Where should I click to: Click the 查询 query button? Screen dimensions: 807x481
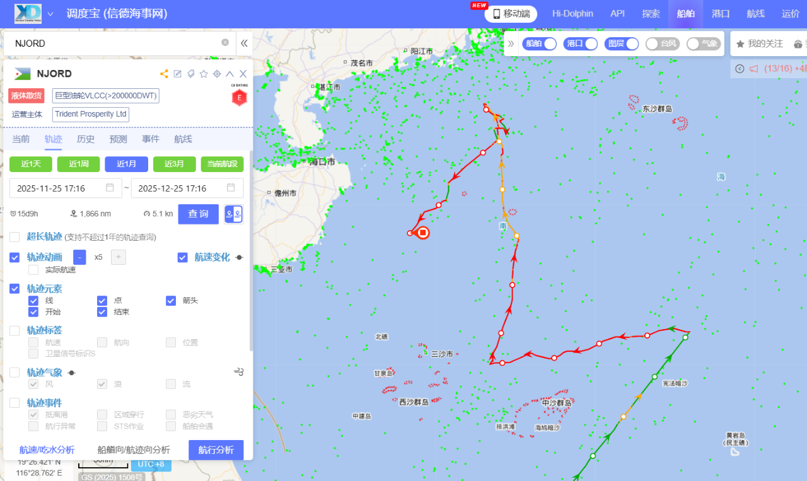(198, 214)
